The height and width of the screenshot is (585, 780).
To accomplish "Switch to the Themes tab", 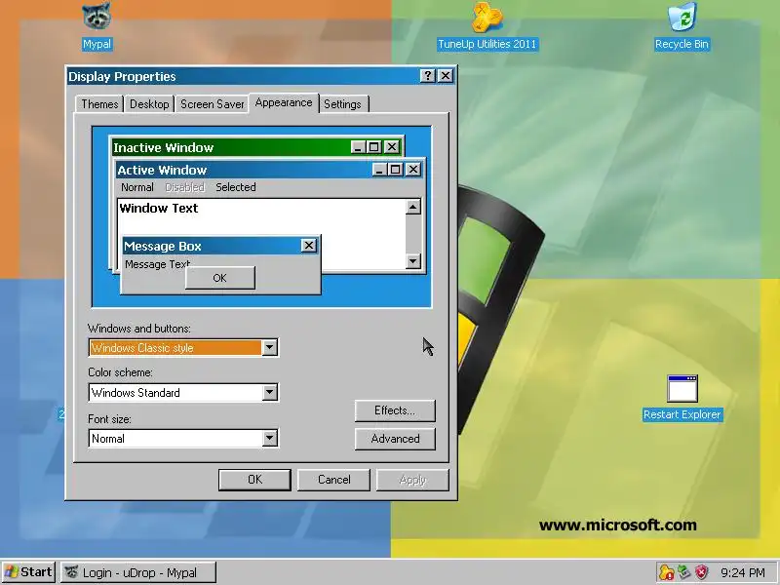I will click(99, 104).
